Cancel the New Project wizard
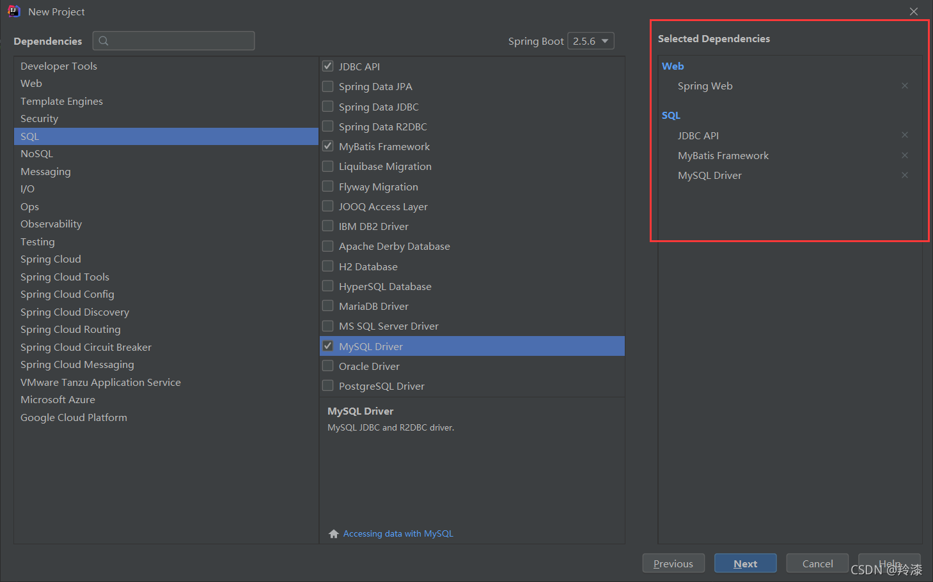This screenshot has width=933, height=582. tap(817, 563)
